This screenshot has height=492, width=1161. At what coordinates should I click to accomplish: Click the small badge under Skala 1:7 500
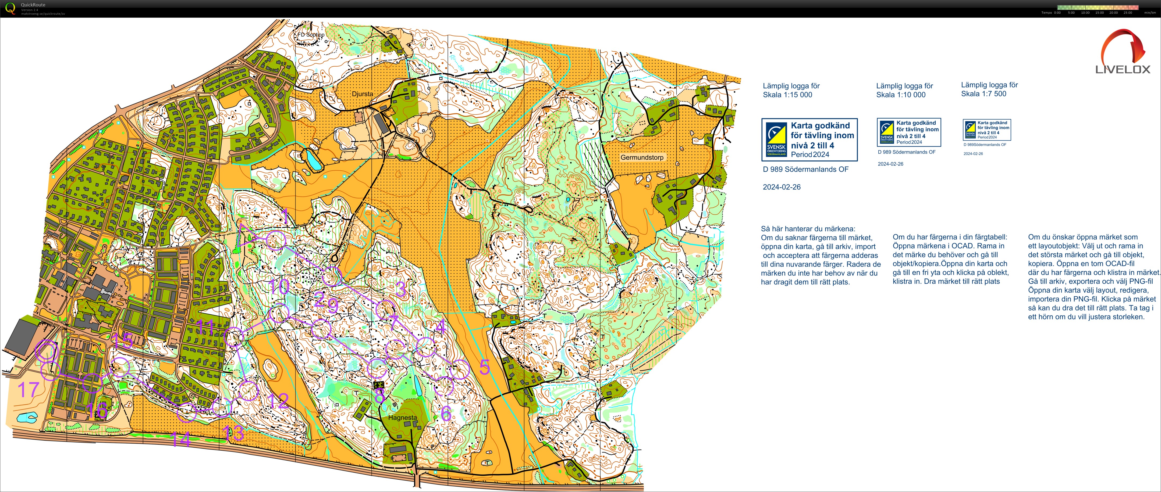(x=987, y=130)
